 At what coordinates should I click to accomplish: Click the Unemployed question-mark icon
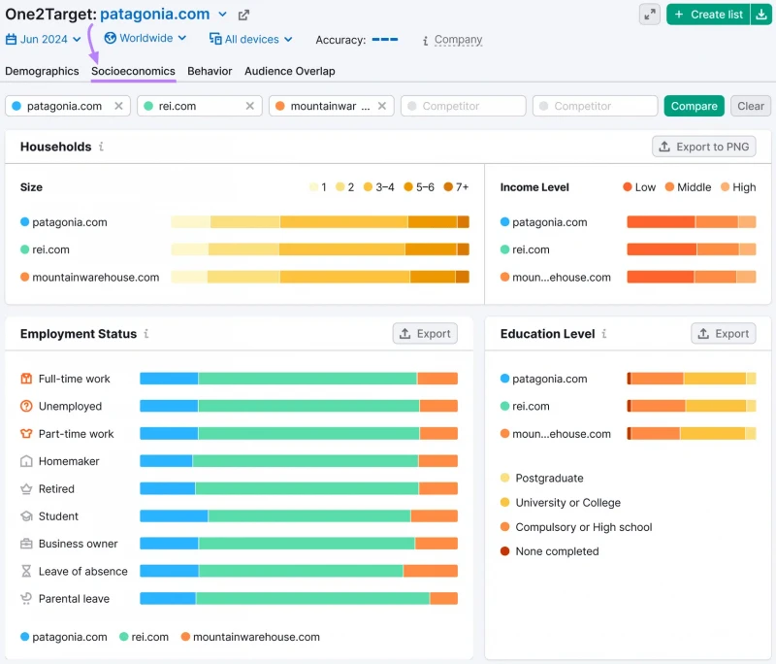(26, 406)
